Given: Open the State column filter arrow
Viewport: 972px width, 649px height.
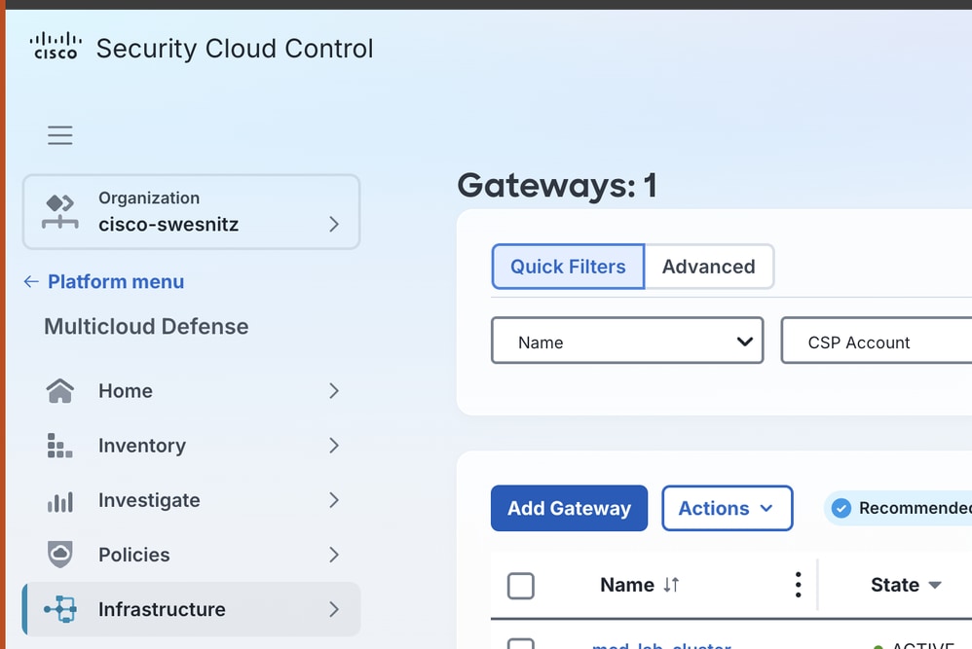Looking at the screenshot, I should (x=935, y=585).
